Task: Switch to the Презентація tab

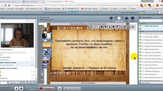Action: (x=119, y=19)
